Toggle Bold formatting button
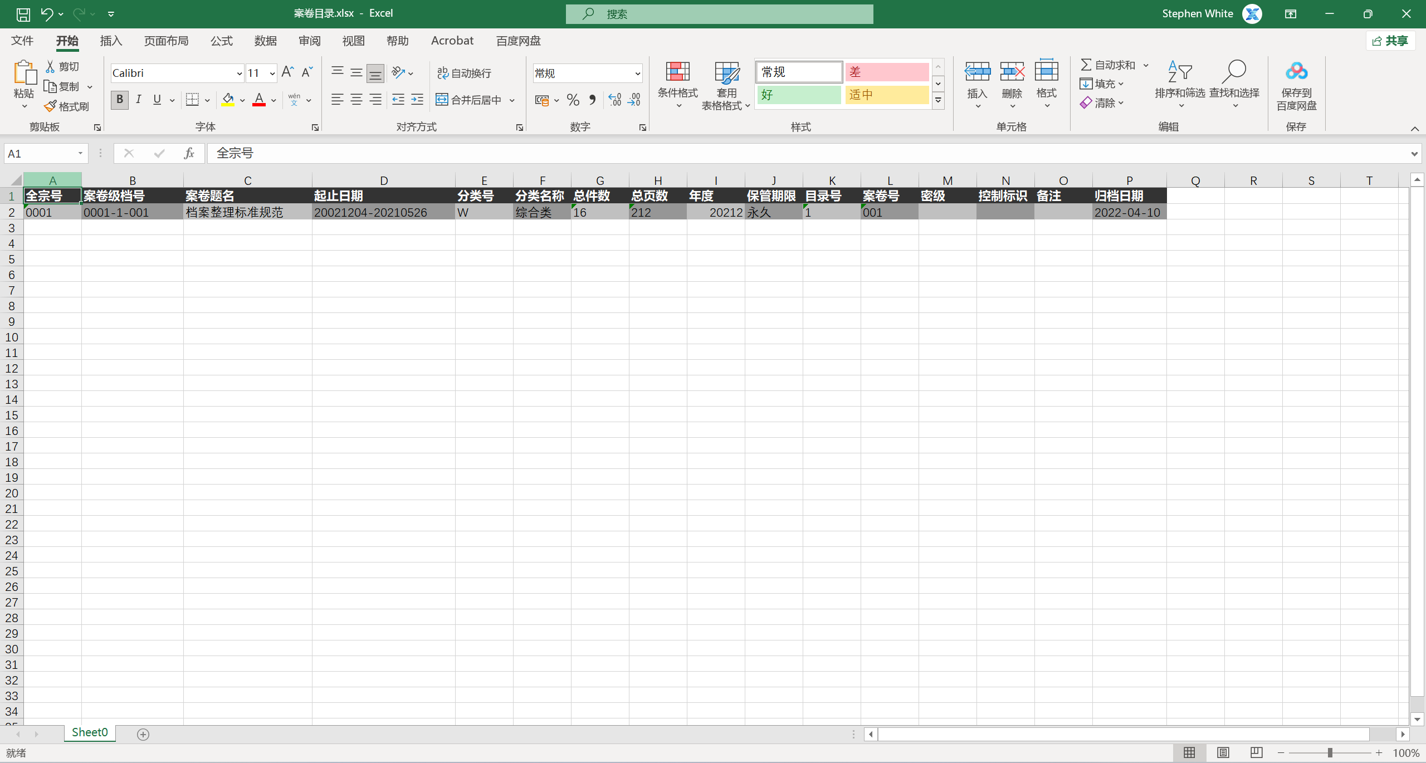Image resolution: width=1426 pixels, height=763 pixels. (119, 100)
